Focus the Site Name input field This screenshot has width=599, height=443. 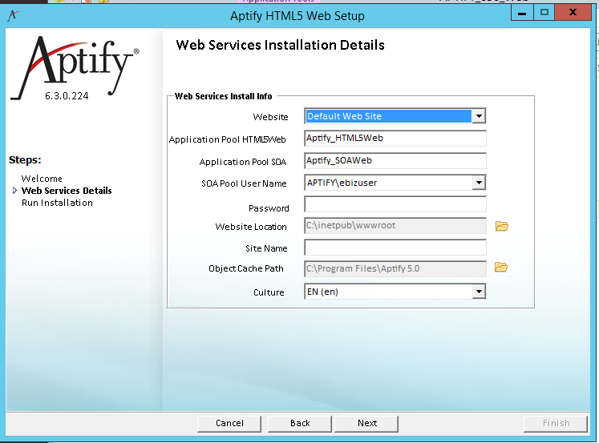tap(395, 248)
